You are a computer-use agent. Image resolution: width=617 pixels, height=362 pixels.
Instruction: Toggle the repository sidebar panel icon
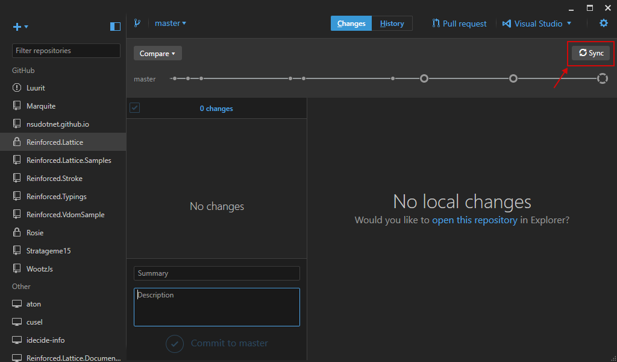pos(115,27)
